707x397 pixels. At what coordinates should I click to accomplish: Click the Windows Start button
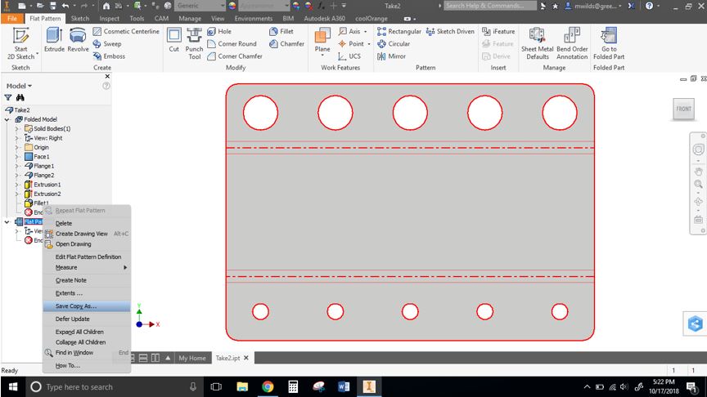[13, 386]
